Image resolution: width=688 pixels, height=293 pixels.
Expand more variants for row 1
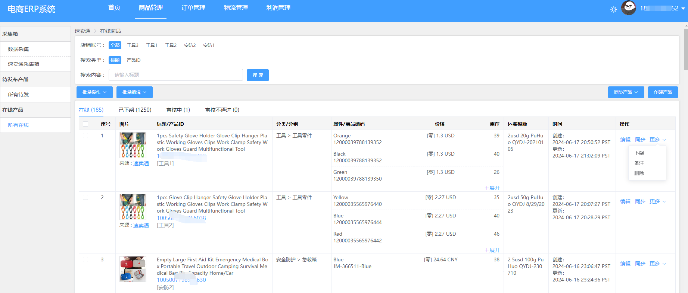492,188
